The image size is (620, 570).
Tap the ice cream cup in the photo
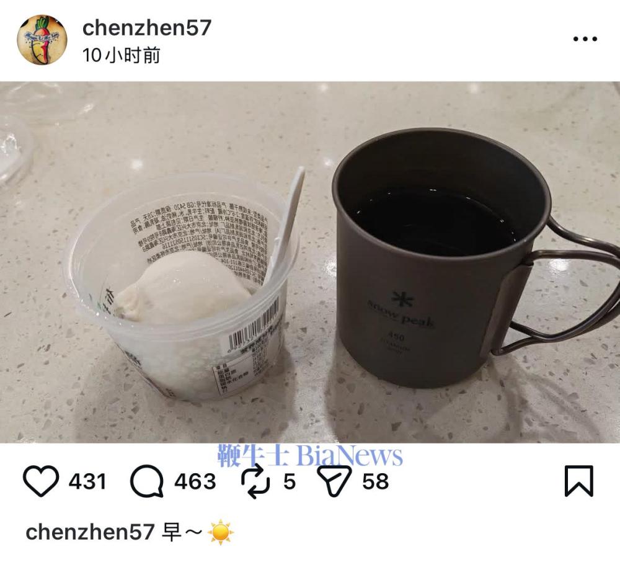click(x=184, y=285)
